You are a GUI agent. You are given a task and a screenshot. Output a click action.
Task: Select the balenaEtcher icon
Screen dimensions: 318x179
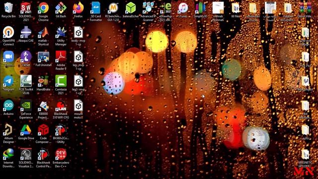tap(131, 8)
